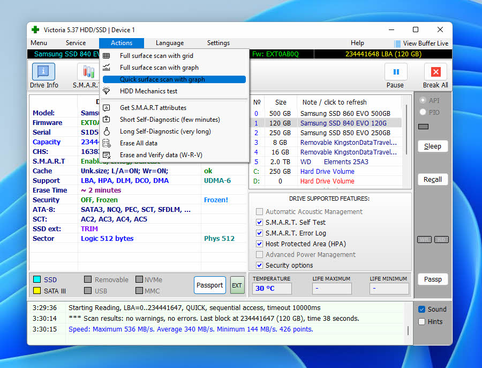Click the Victoria green cross app icon
Image resolution: width=482 pixels, height=368 pixels.
[x=35, y=30]
